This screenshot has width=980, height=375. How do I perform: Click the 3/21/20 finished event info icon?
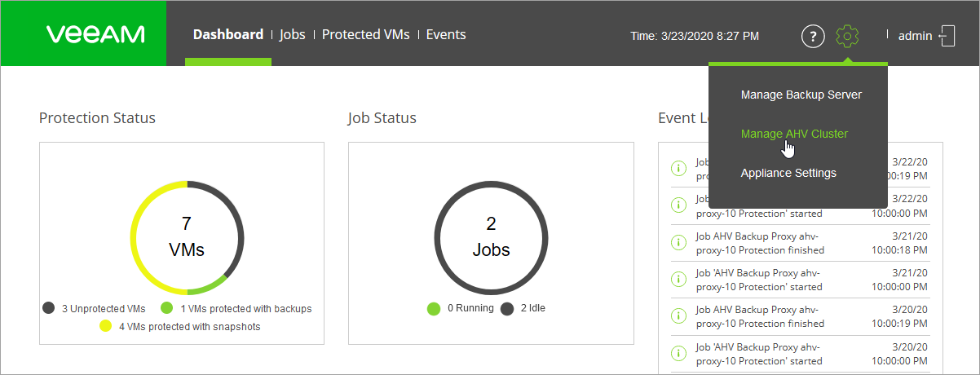[x=678, y=243]
